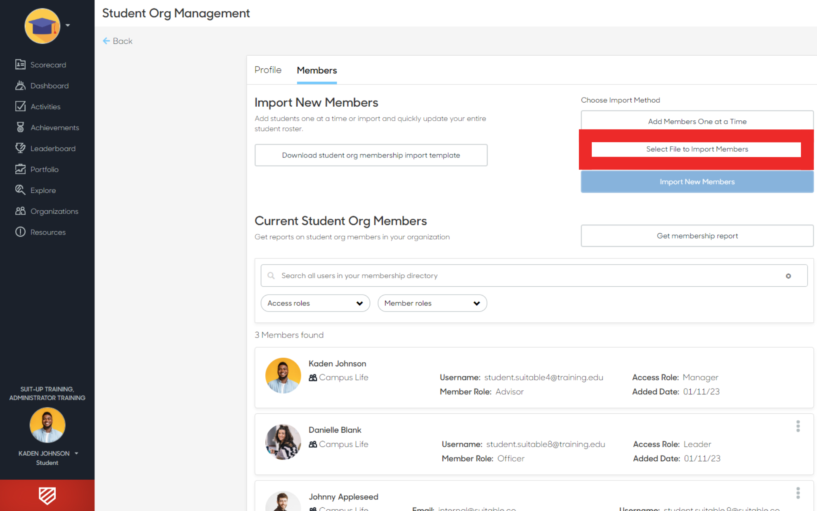Click Suit-Up Training, Administrator Training label
Image resolution: width=817 pixels, height=511 pixels.
point(47,394)
